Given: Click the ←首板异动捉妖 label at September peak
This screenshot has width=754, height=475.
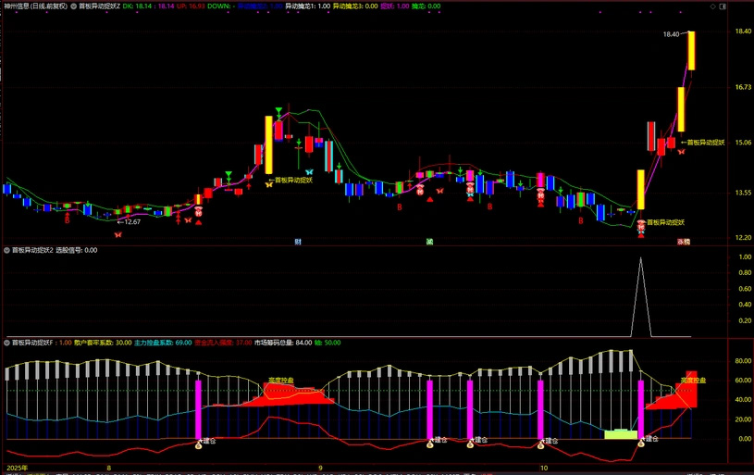Looking at the screenshot, I should click(x=290, y=180).
